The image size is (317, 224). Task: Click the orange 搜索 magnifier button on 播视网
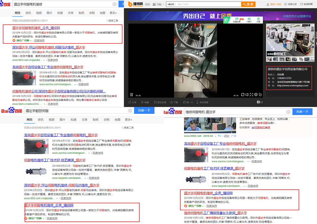tap(248, 4)
